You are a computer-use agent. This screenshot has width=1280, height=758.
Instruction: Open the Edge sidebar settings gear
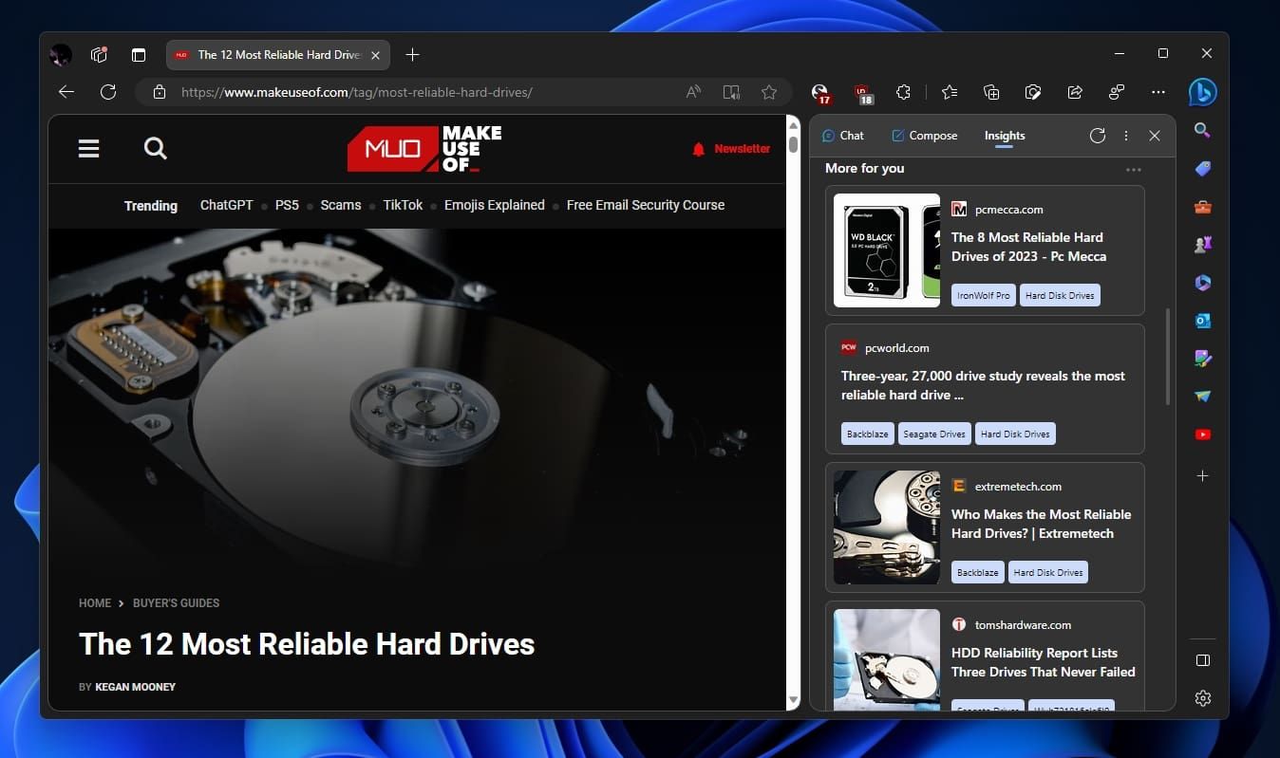click(1202, 698)
